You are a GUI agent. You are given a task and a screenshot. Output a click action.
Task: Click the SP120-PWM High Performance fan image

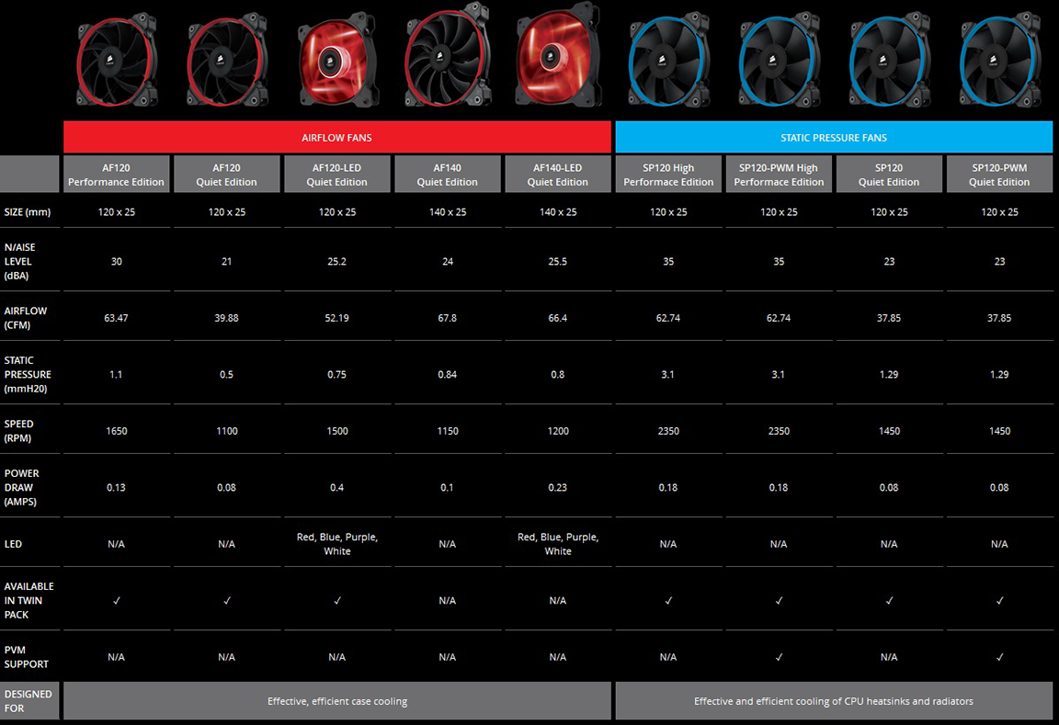coord(779,61)
